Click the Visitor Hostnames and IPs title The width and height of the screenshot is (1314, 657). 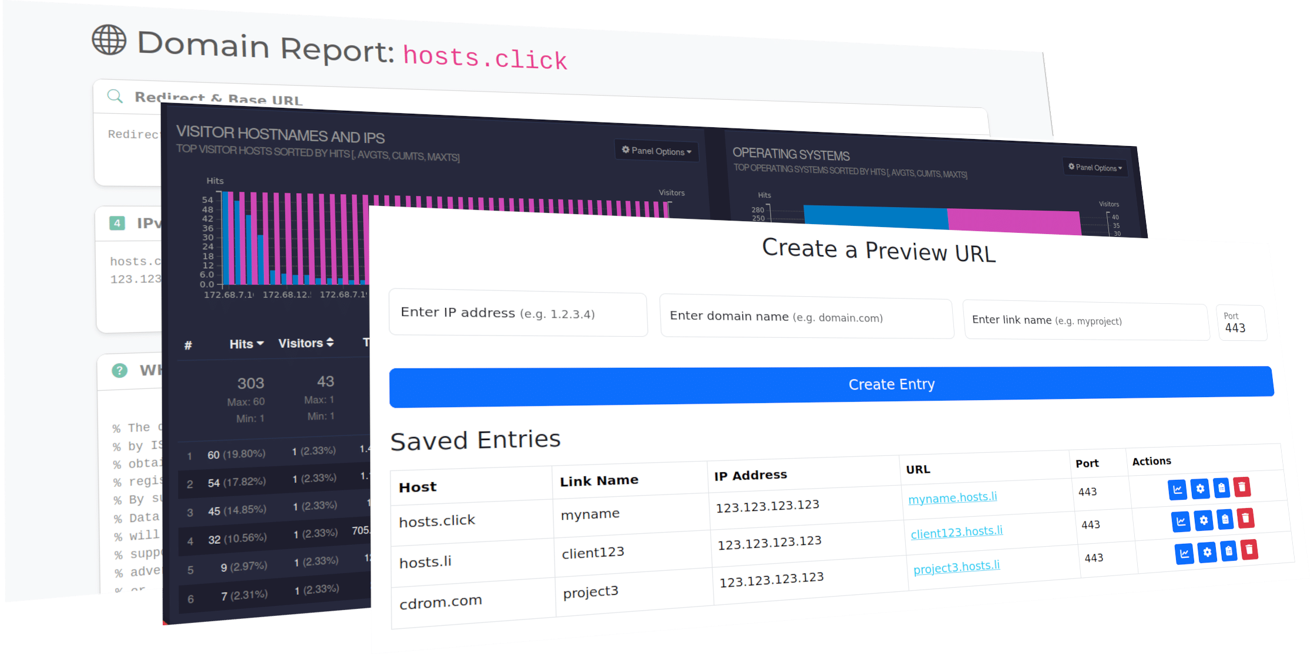coord(280,134)
